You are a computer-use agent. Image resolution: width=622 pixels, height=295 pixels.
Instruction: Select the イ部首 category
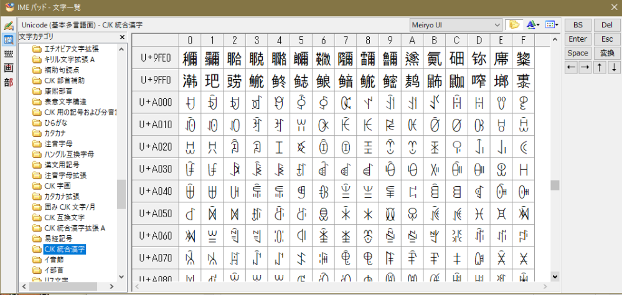pyautogui.click(x=54, y=270)
